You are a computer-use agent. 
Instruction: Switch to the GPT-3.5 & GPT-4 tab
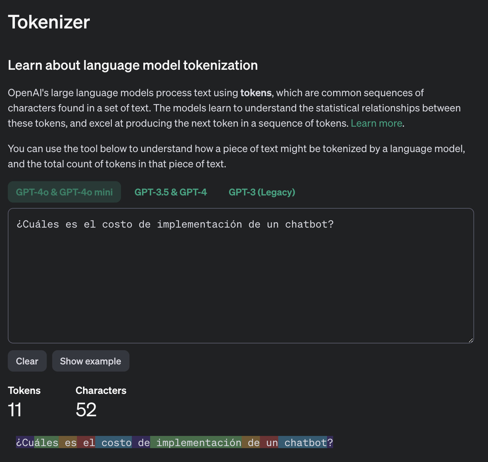pos(170,192)
